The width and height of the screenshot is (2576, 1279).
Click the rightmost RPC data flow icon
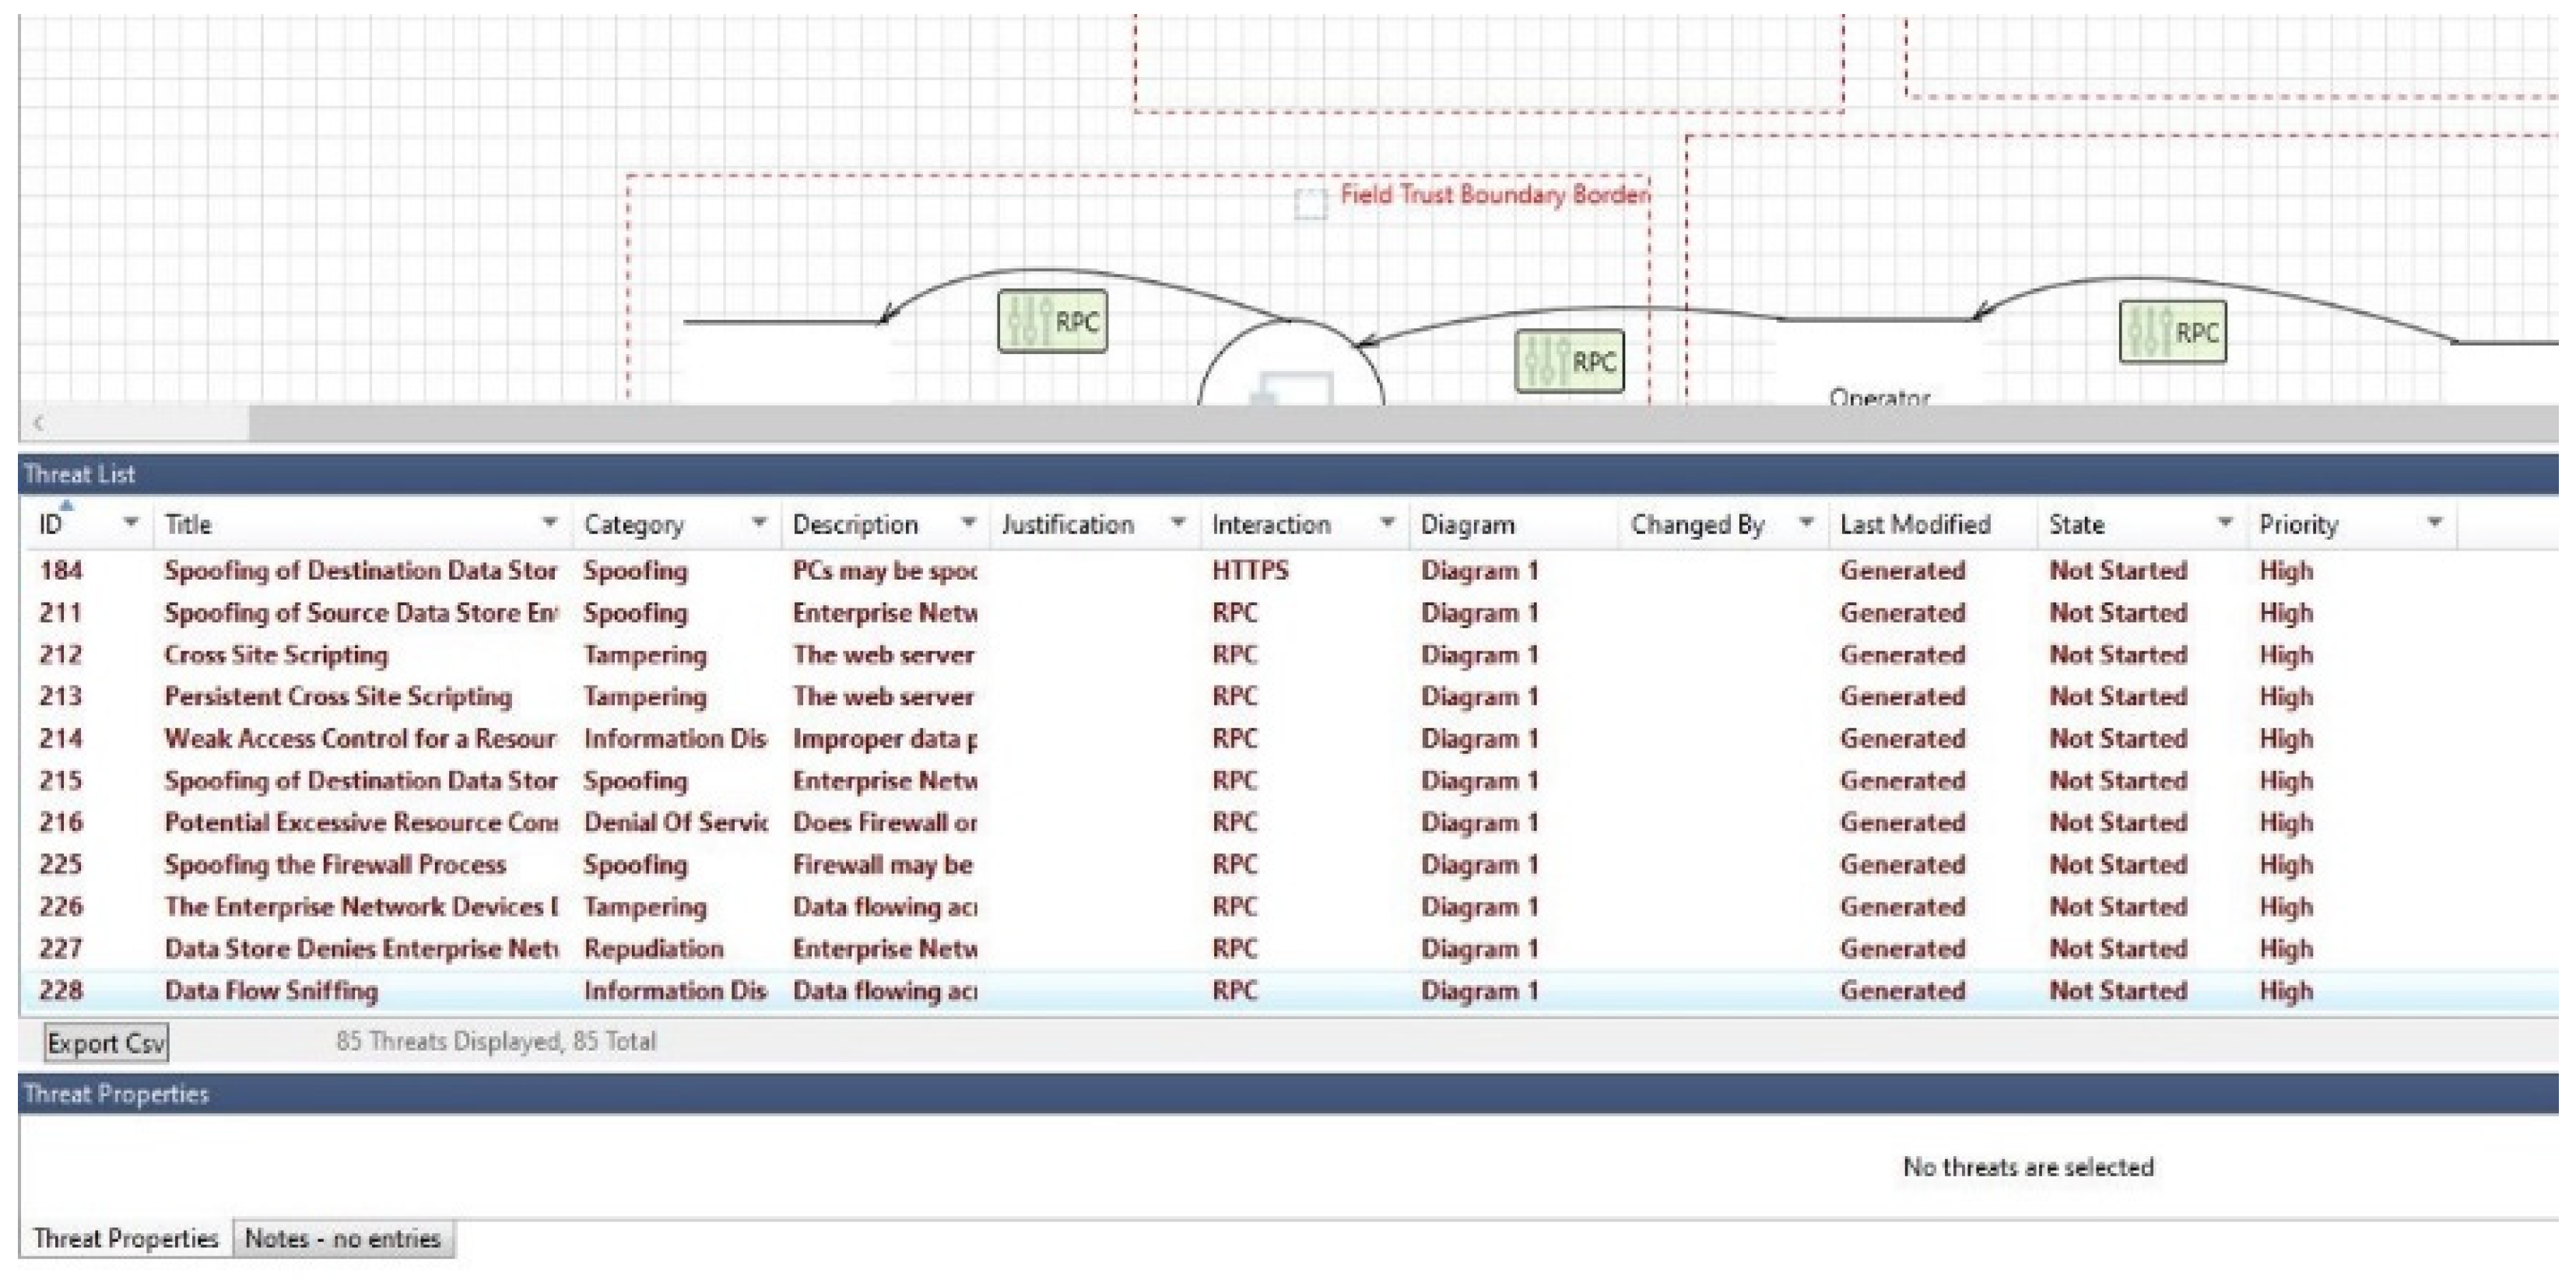pos(2172,331)
